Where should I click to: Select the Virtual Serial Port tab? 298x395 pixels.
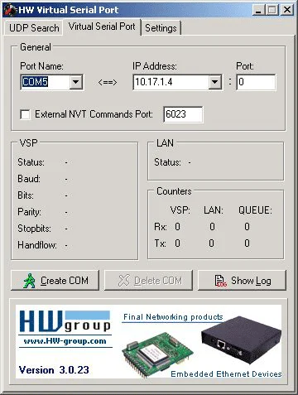click(x=102, y=26)
